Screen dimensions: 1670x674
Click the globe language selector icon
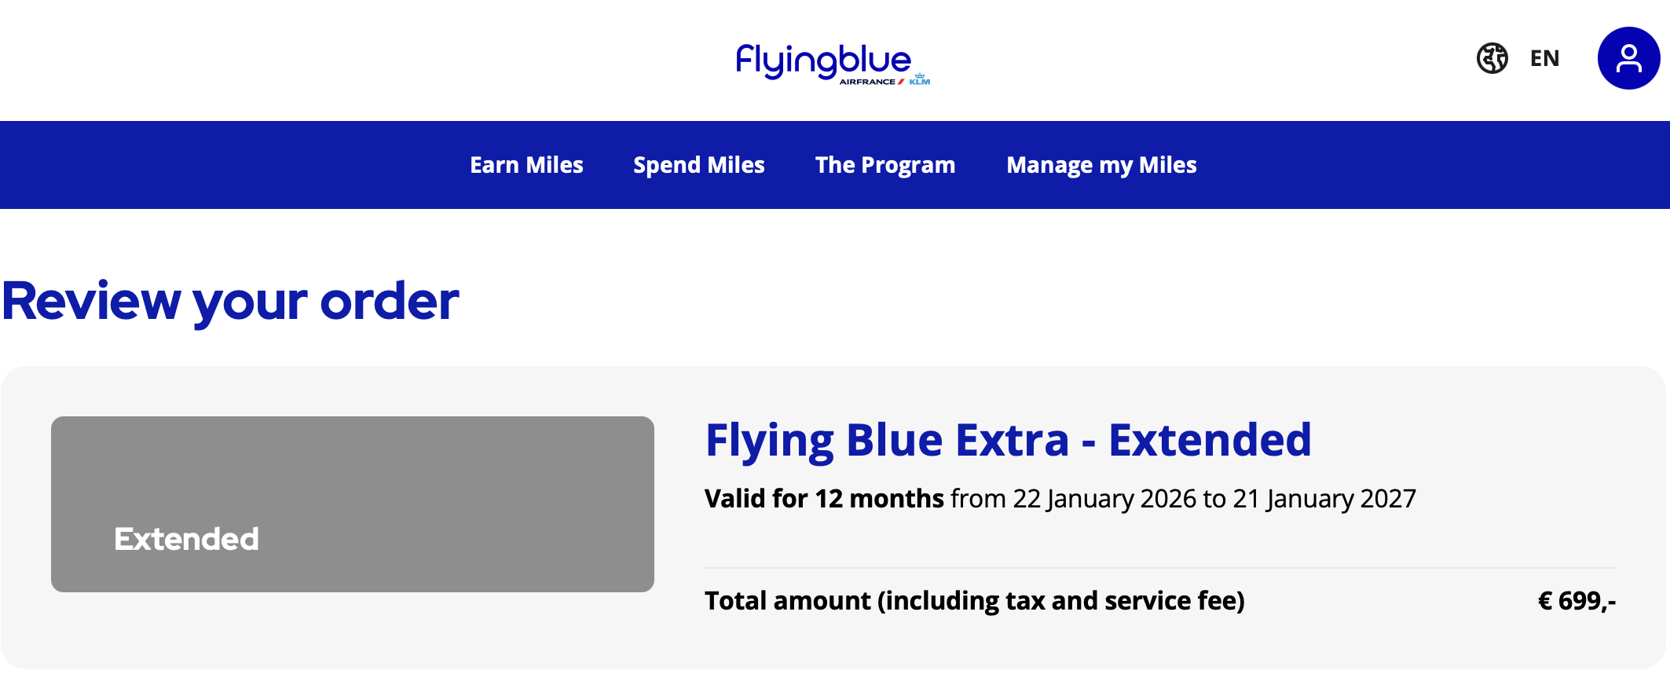(x=1492, y=58)
